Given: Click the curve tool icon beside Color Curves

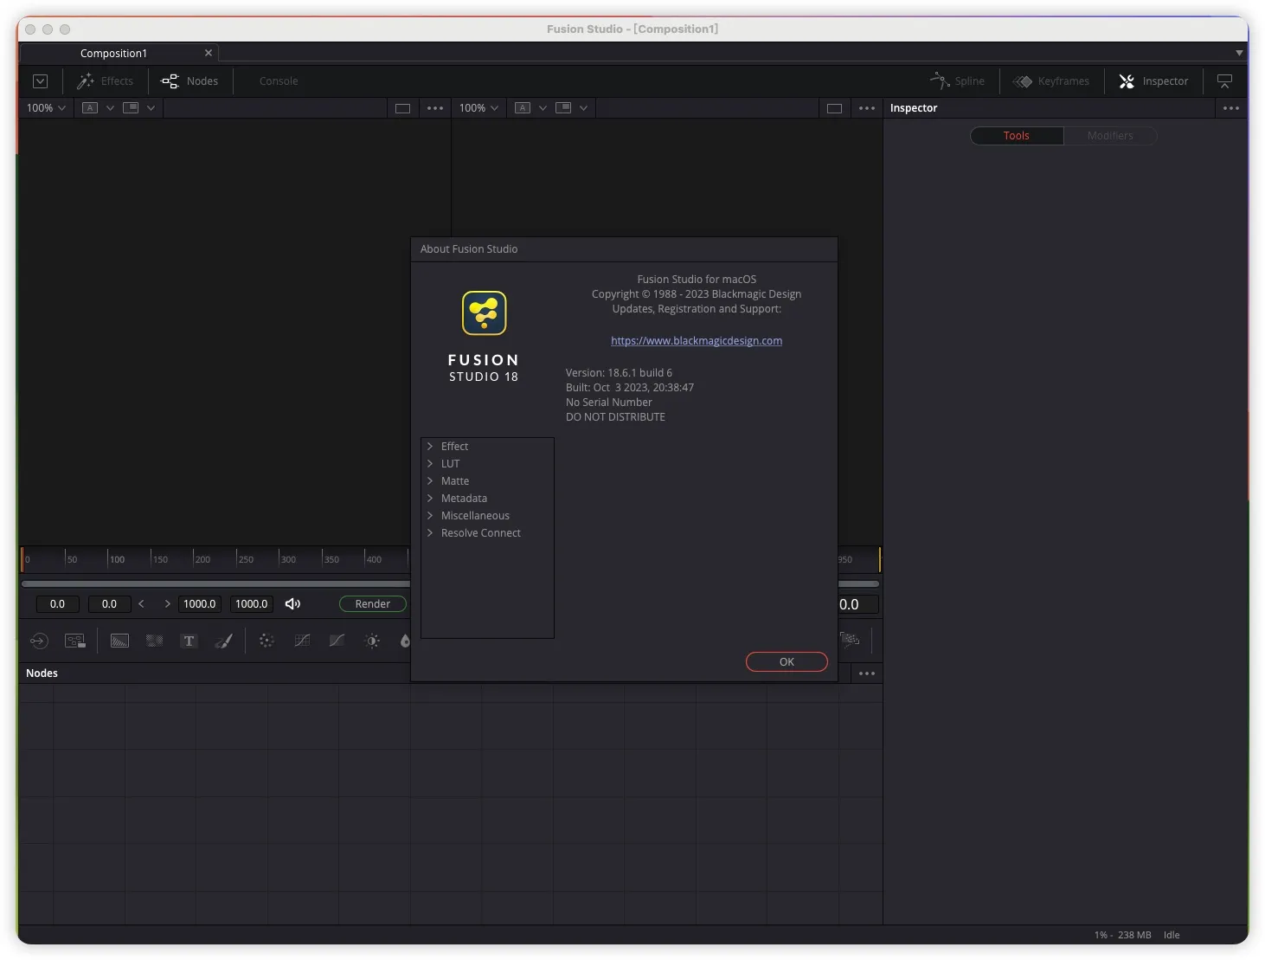Looking at the screenshot, I should tap(337, 641).
